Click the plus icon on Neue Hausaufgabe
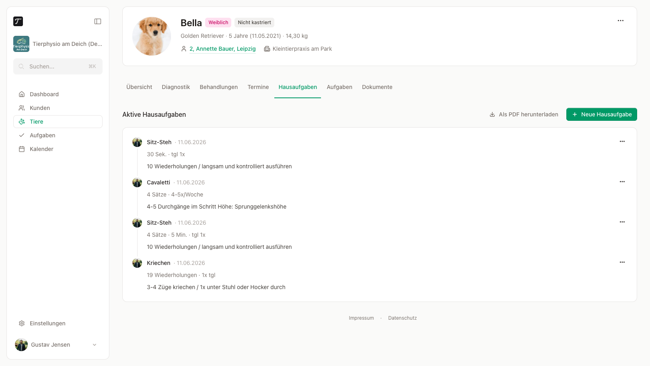 coord(575,114)
